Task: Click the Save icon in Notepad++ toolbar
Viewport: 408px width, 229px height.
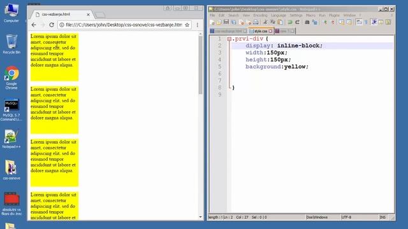Action: tap(226, 22)
